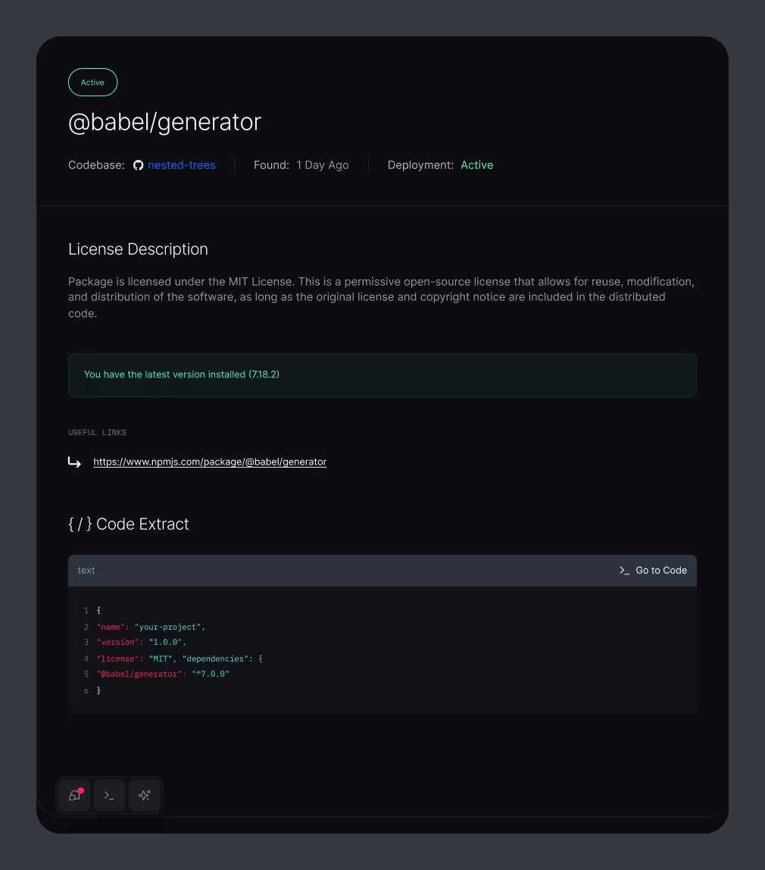Click the License Description heading
The width and height of the screenshot is (765, 870).
(138, 249)
